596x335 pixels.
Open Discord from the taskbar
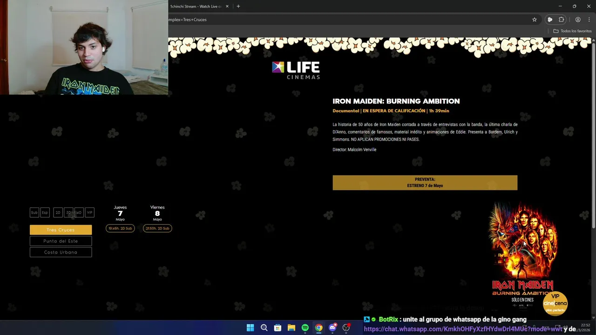[332, 328]
